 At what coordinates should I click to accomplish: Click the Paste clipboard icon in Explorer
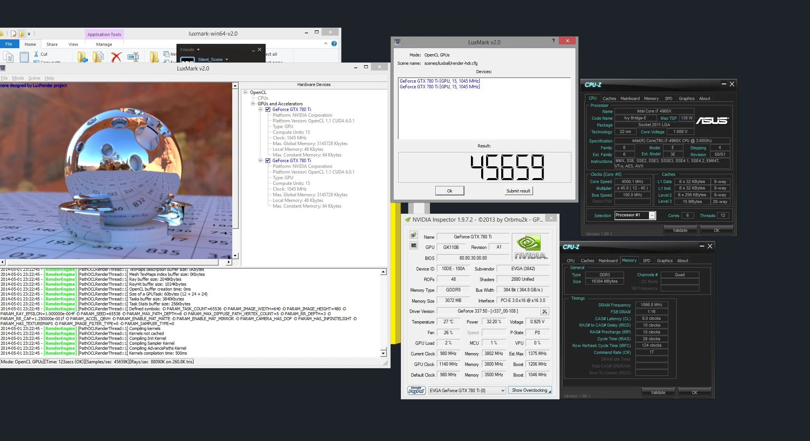click(24, 57)
